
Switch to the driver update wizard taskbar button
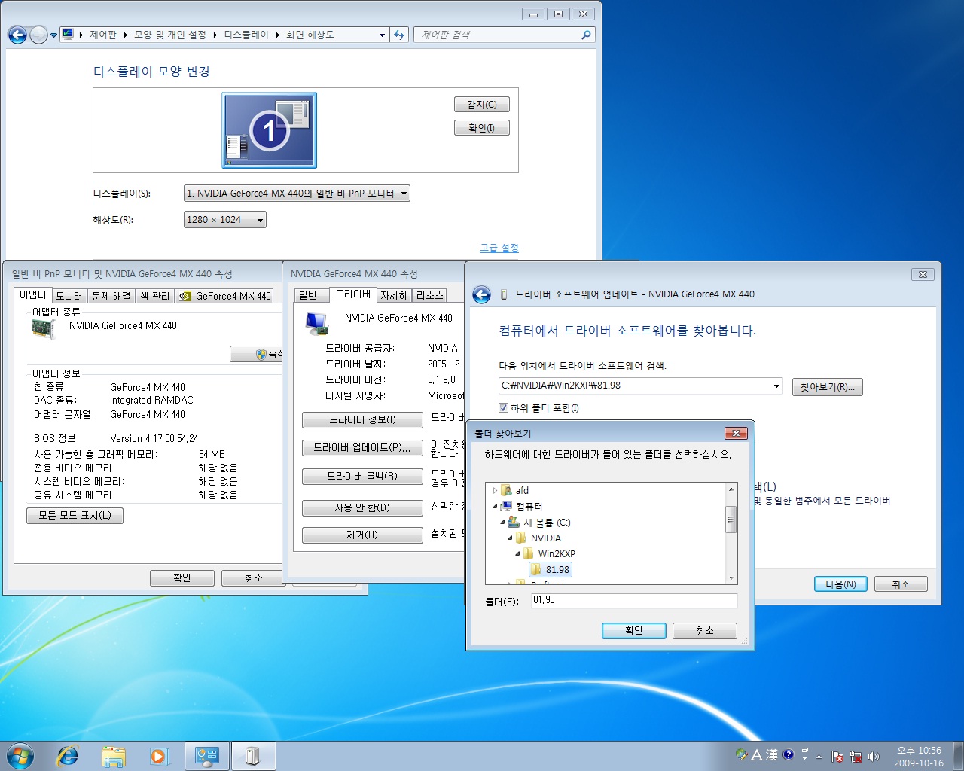[253, 756]
